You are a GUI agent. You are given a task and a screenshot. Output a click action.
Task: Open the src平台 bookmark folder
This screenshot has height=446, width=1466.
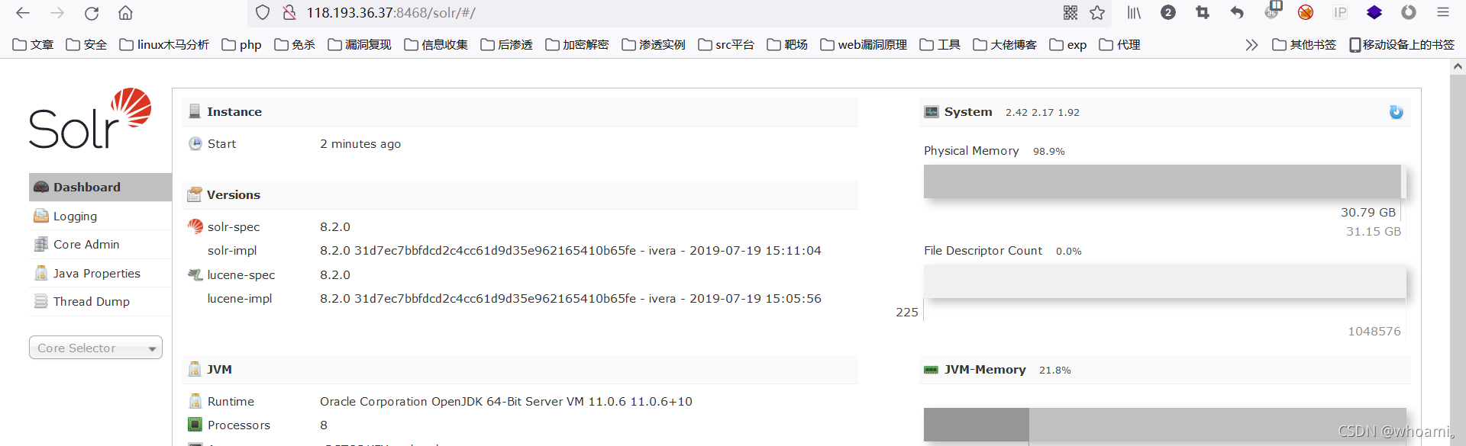click(726, 45)
